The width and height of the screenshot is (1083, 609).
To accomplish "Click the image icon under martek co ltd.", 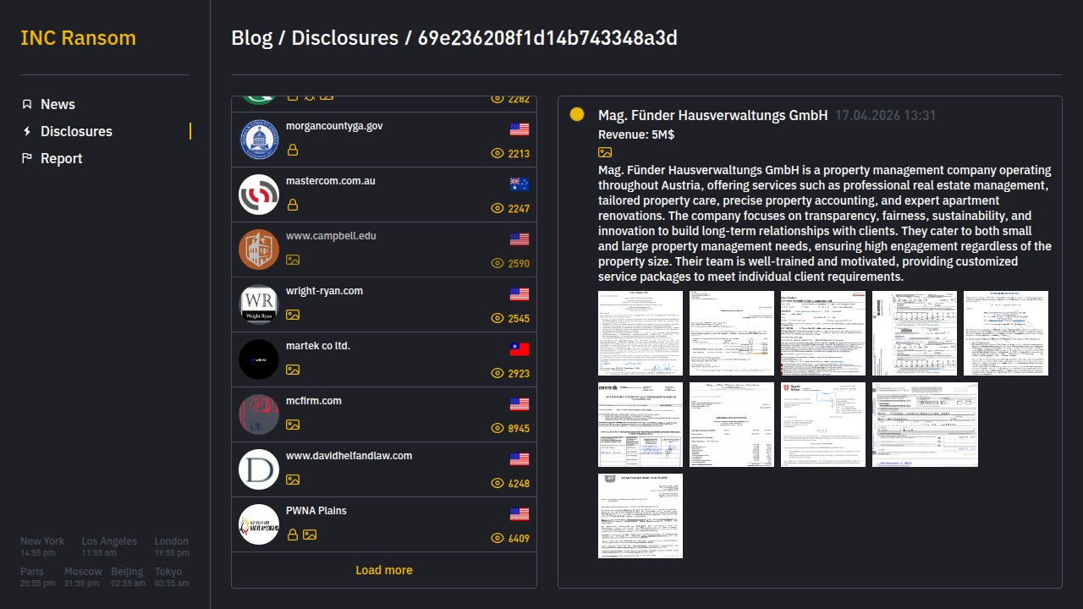I will tap(293, 370).
